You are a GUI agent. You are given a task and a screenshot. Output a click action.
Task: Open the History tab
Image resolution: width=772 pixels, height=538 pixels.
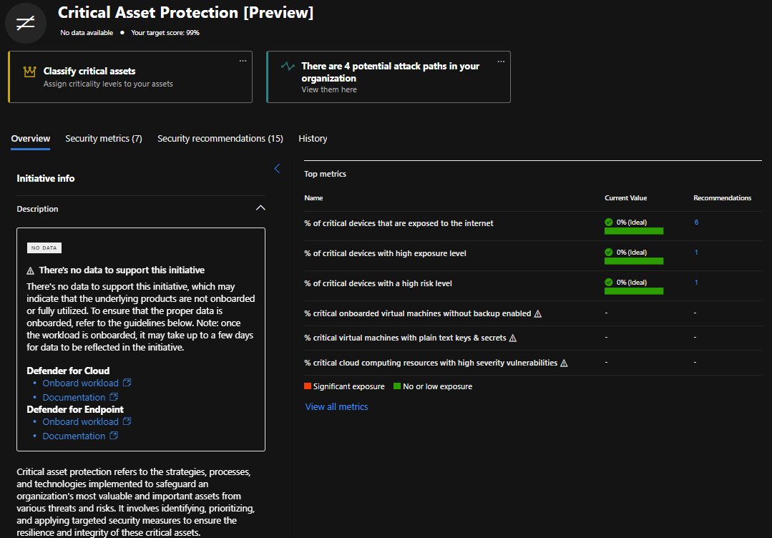click(x=313, y=138)
